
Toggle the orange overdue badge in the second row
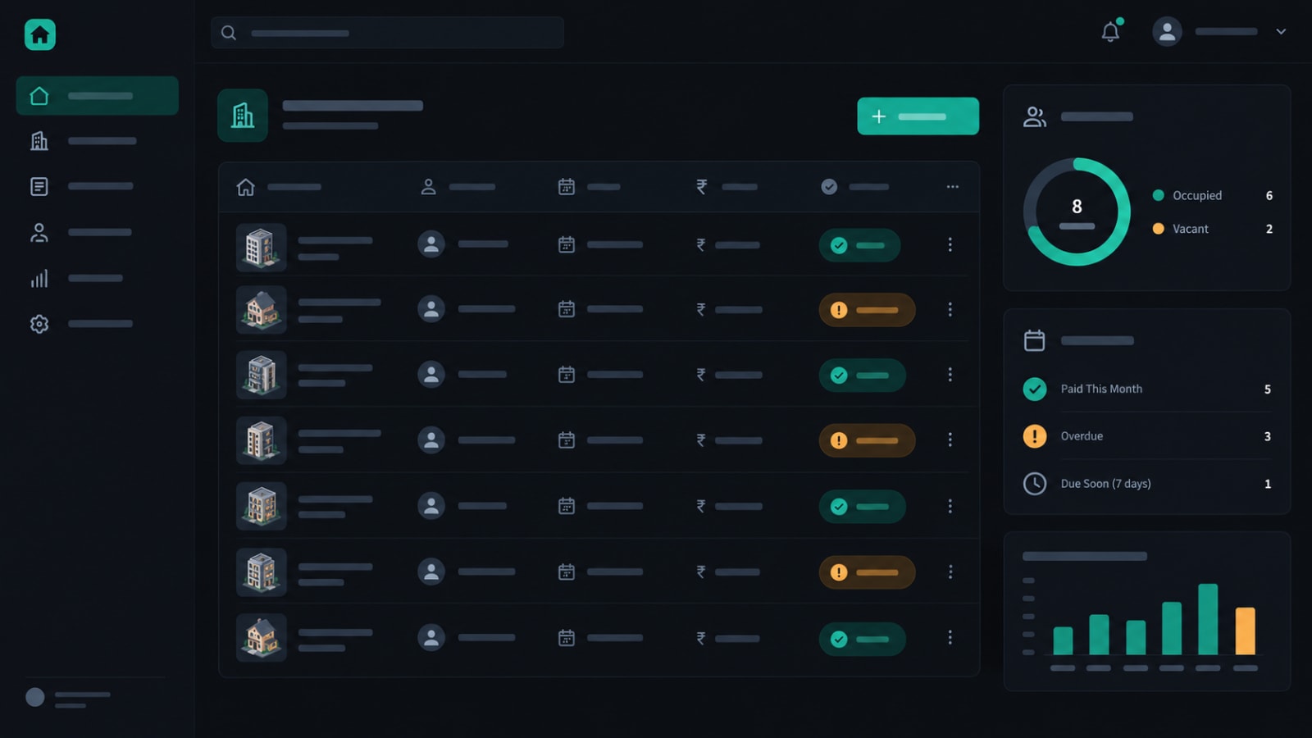(x=867, y=310)
